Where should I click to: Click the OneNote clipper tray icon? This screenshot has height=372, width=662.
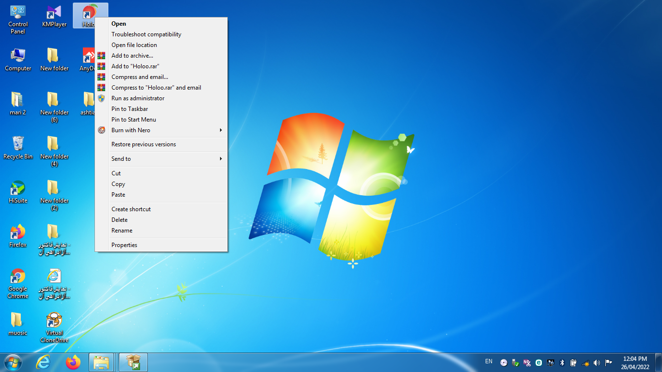pyautogui.click(x=527, y=362)
